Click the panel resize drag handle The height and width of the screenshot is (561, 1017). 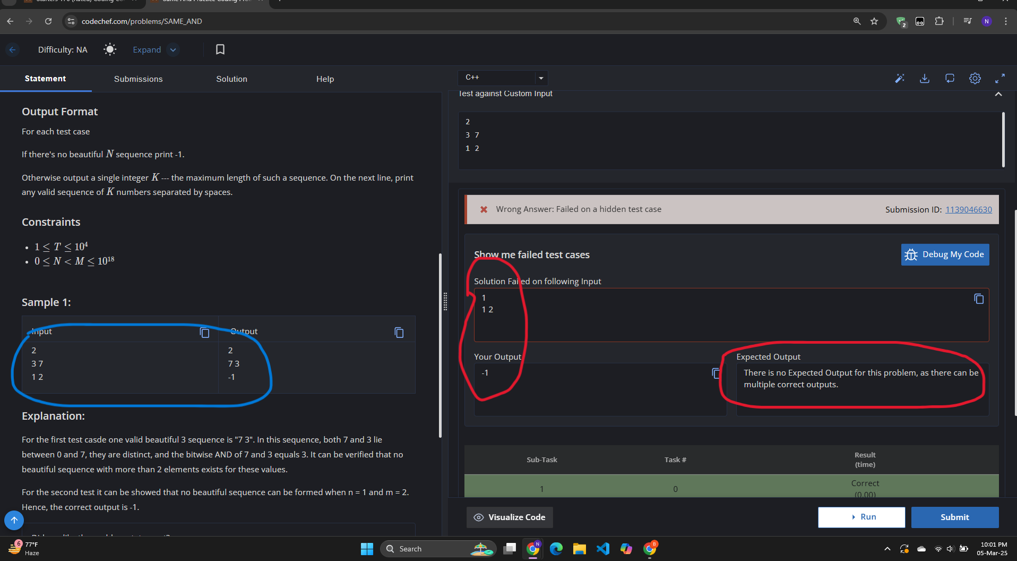coord(445,301)
